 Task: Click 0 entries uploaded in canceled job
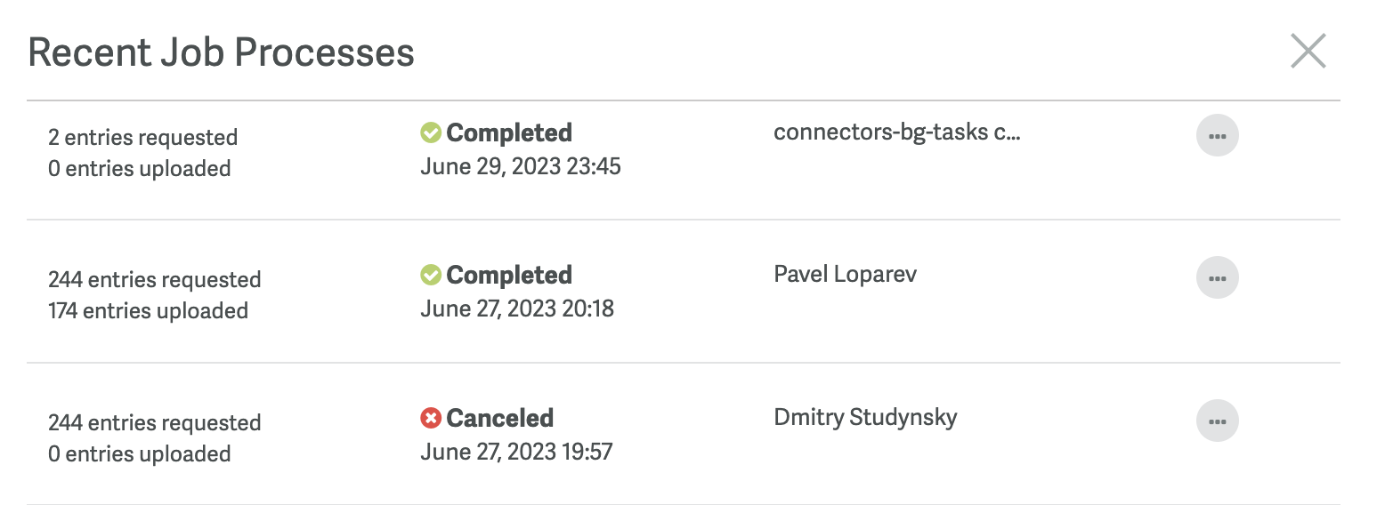coord(140,454)
